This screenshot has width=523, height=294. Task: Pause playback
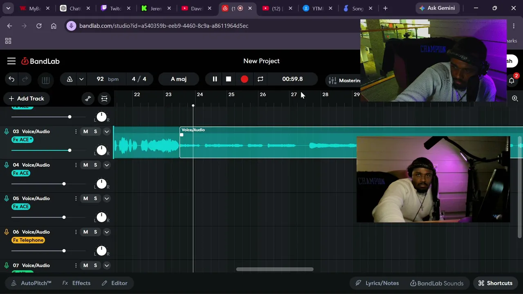215,79
